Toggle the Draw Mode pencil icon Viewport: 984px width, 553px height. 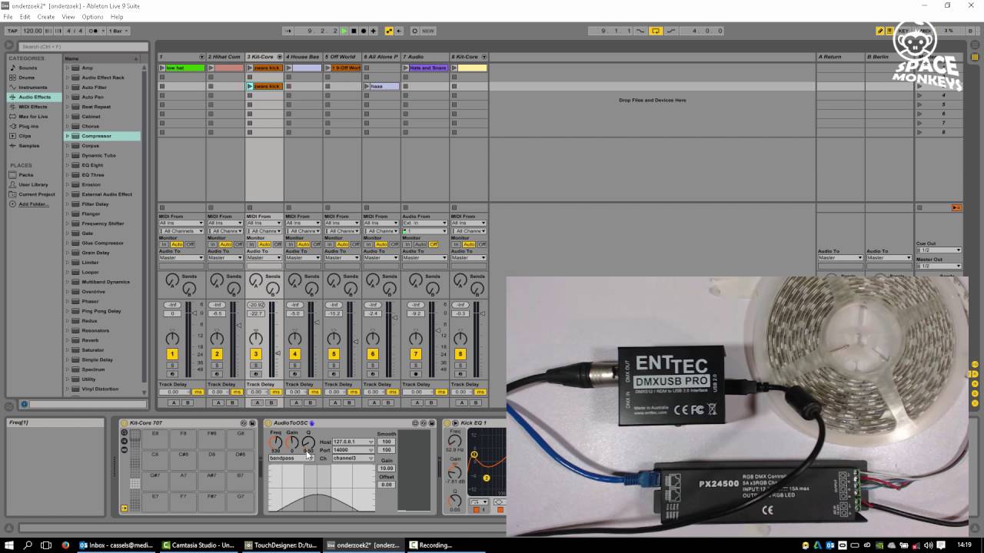[880, 31]
